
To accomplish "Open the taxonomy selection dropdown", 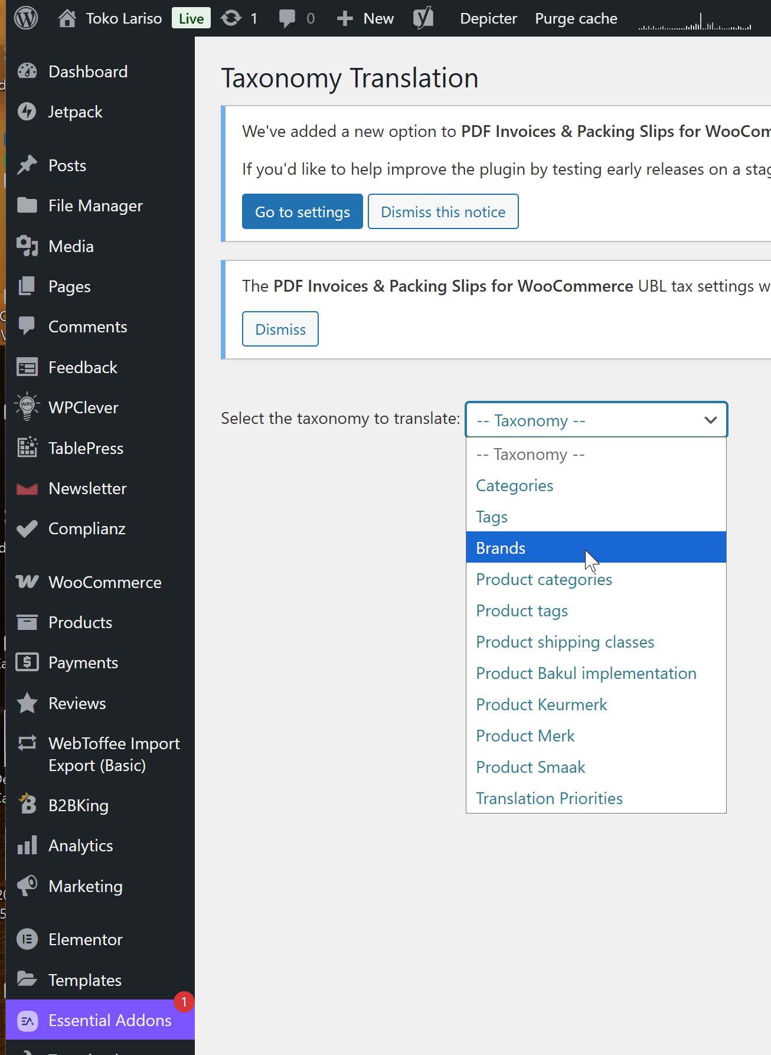I will click(596, 420).
